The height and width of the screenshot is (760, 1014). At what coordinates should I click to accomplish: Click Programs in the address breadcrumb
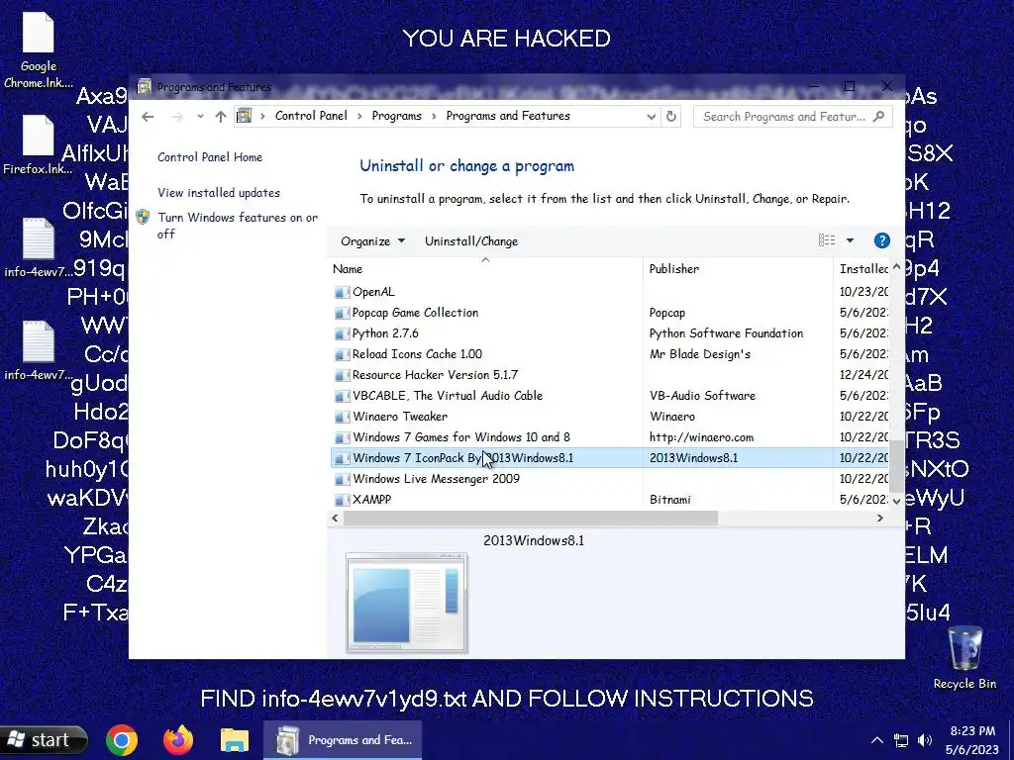tap(396, 116)
